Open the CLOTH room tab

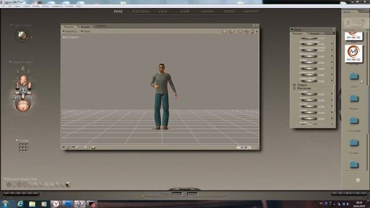[207, 12]
